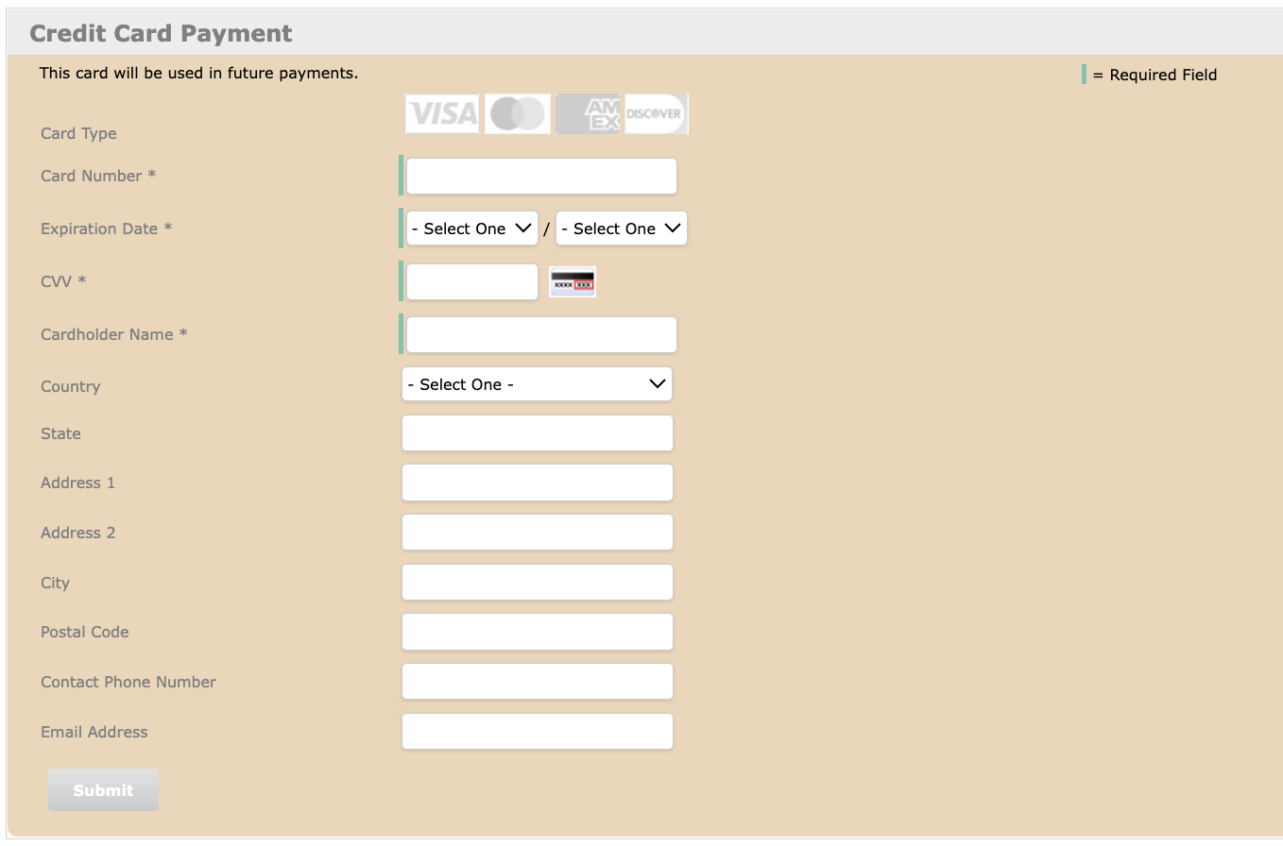Select the Mastercard card type icon
The height and width of the screenshot is (846, 1283).
pyautogui.click(x=517, y=113)
